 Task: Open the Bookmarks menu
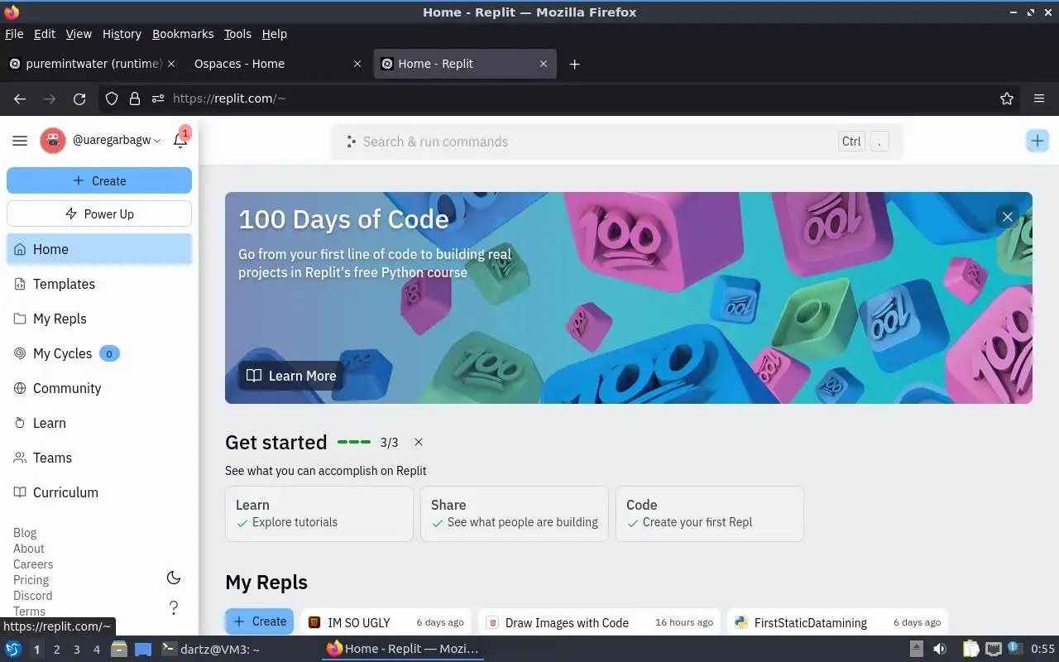click(x=183, y=34)
